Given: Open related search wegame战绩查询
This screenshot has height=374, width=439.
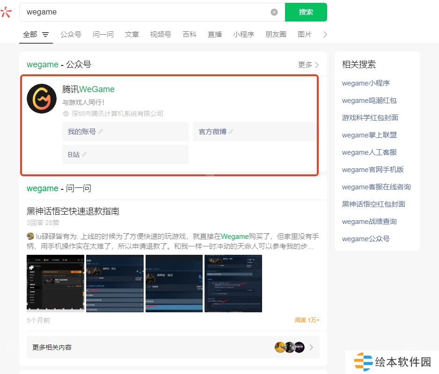Looking at the screenshot, I should 369,222.
